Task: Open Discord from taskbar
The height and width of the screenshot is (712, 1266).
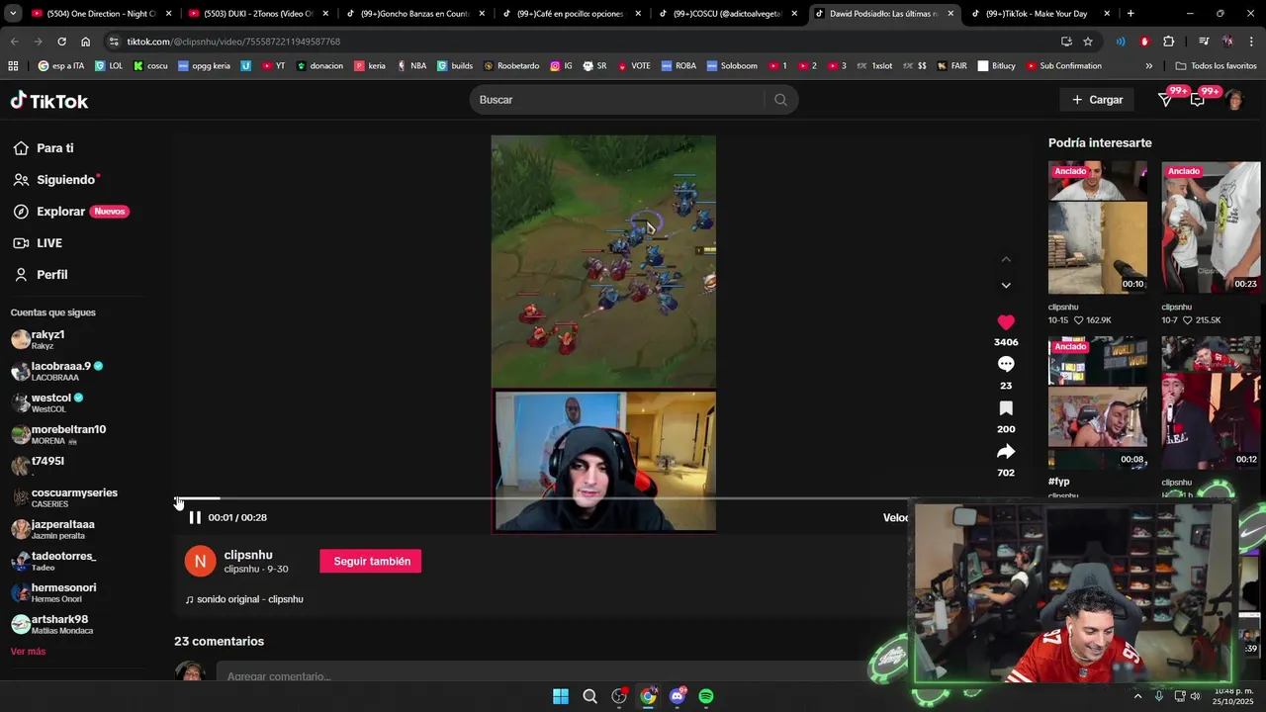Action: point(678,696)
